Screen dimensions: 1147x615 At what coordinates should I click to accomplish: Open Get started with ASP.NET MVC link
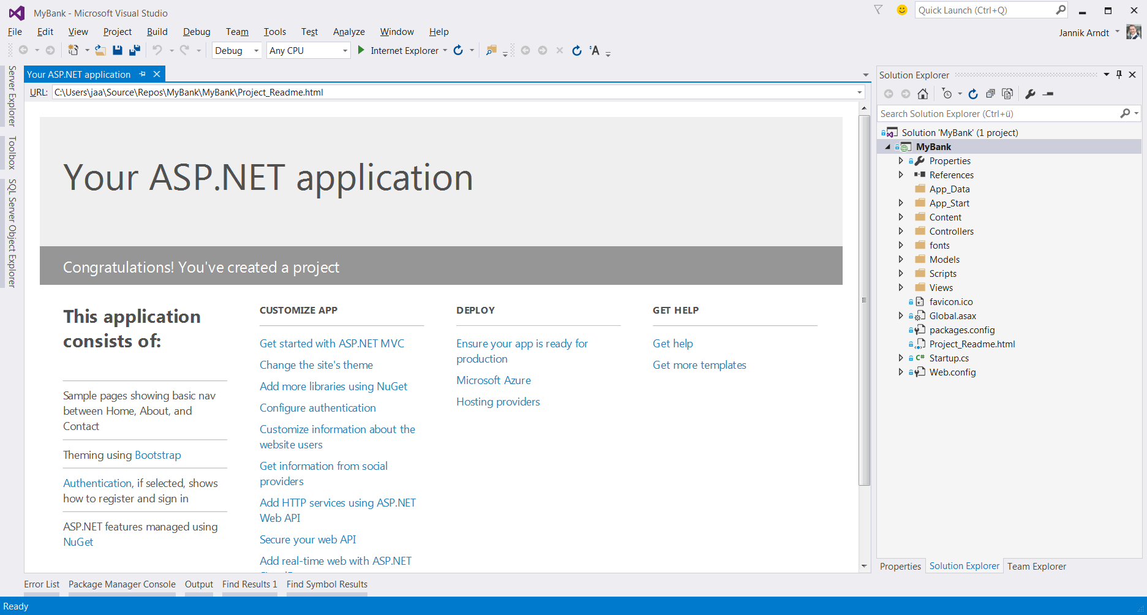point(332,344)
